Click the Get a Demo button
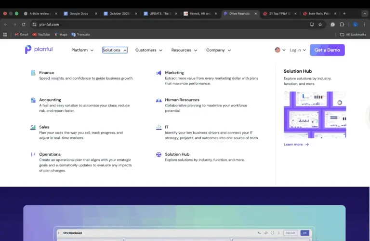The image size is (370, 241). tap(327, 50)
